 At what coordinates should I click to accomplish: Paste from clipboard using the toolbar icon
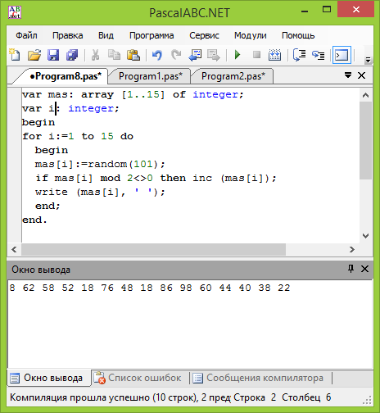tap(133, 55)
